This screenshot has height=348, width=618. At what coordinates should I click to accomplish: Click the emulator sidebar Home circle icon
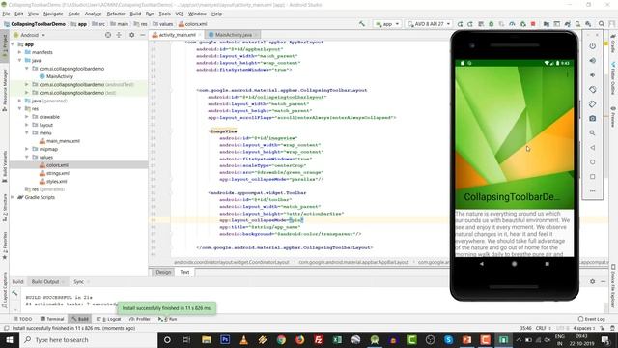[x=592, y=162]
